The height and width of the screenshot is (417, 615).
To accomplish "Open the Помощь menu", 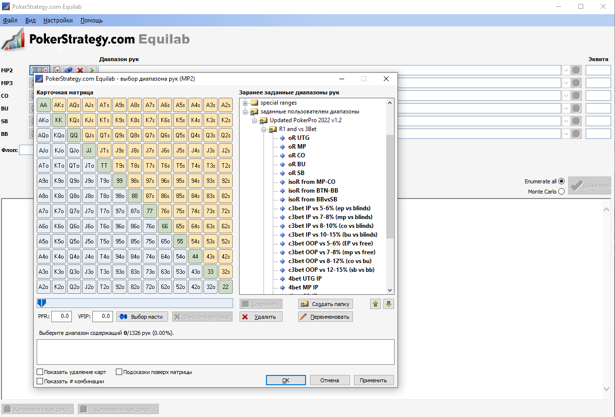I will click(x=91, y=21).
